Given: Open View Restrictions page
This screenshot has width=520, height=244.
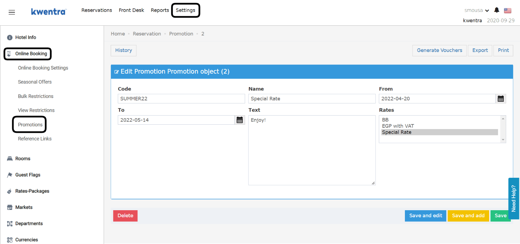Looking at the screenshot, I should [36, 111].
